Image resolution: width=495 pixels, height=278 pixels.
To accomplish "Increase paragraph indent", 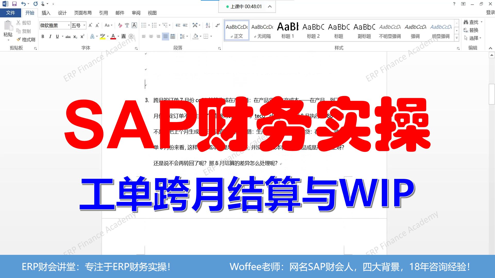I will 185,25.
